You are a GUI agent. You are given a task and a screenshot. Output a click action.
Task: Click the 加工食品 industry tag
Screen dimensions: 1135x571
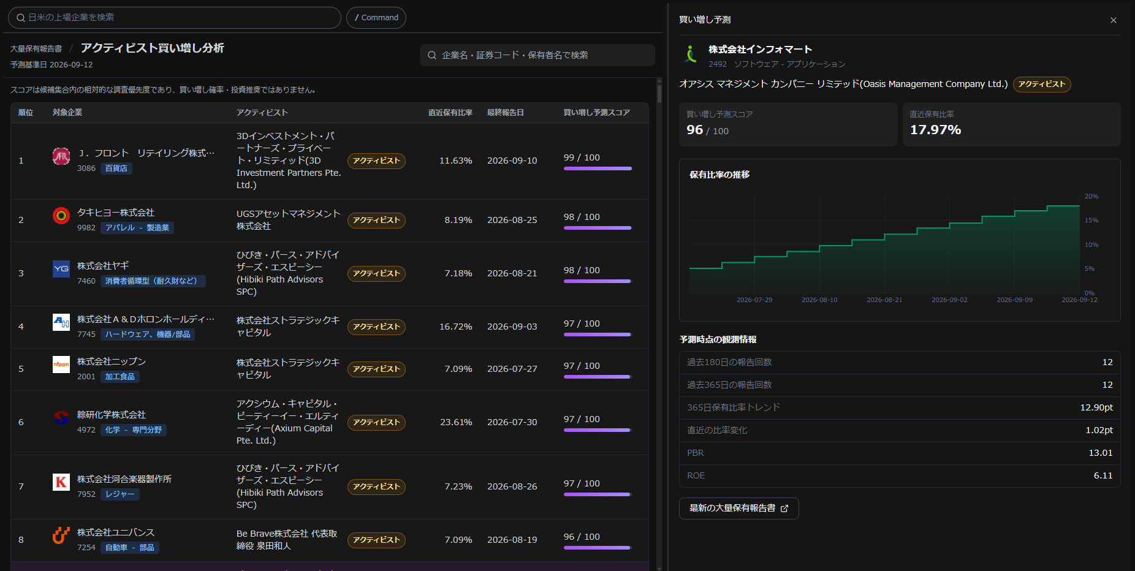point(120,377)
